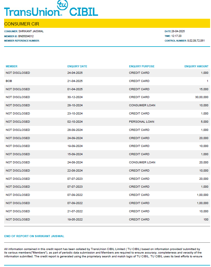
Task: Select enquiry date 24-09-2024
Action: click(75, 138)
